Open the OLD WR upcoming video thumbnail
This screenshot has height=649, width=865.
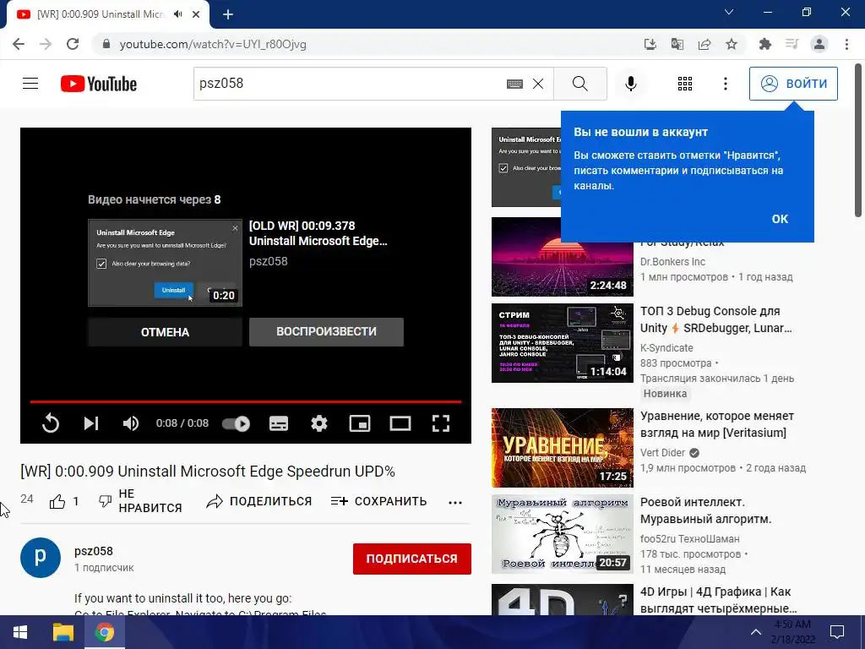pos(165,263)
